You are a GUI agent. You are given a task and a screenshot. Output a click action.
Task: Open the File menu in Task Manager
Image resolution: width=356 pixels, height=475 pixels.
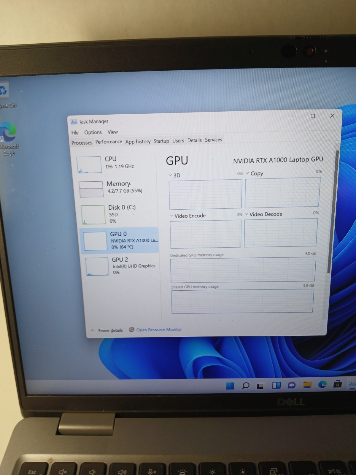click(75, 133)
